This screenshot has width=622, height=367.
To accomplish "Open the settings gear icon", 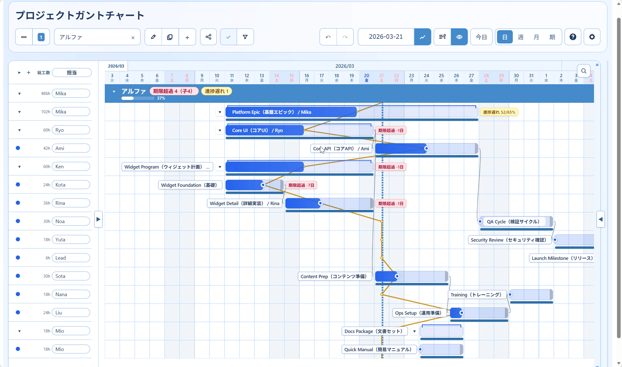I will point(592,37).
